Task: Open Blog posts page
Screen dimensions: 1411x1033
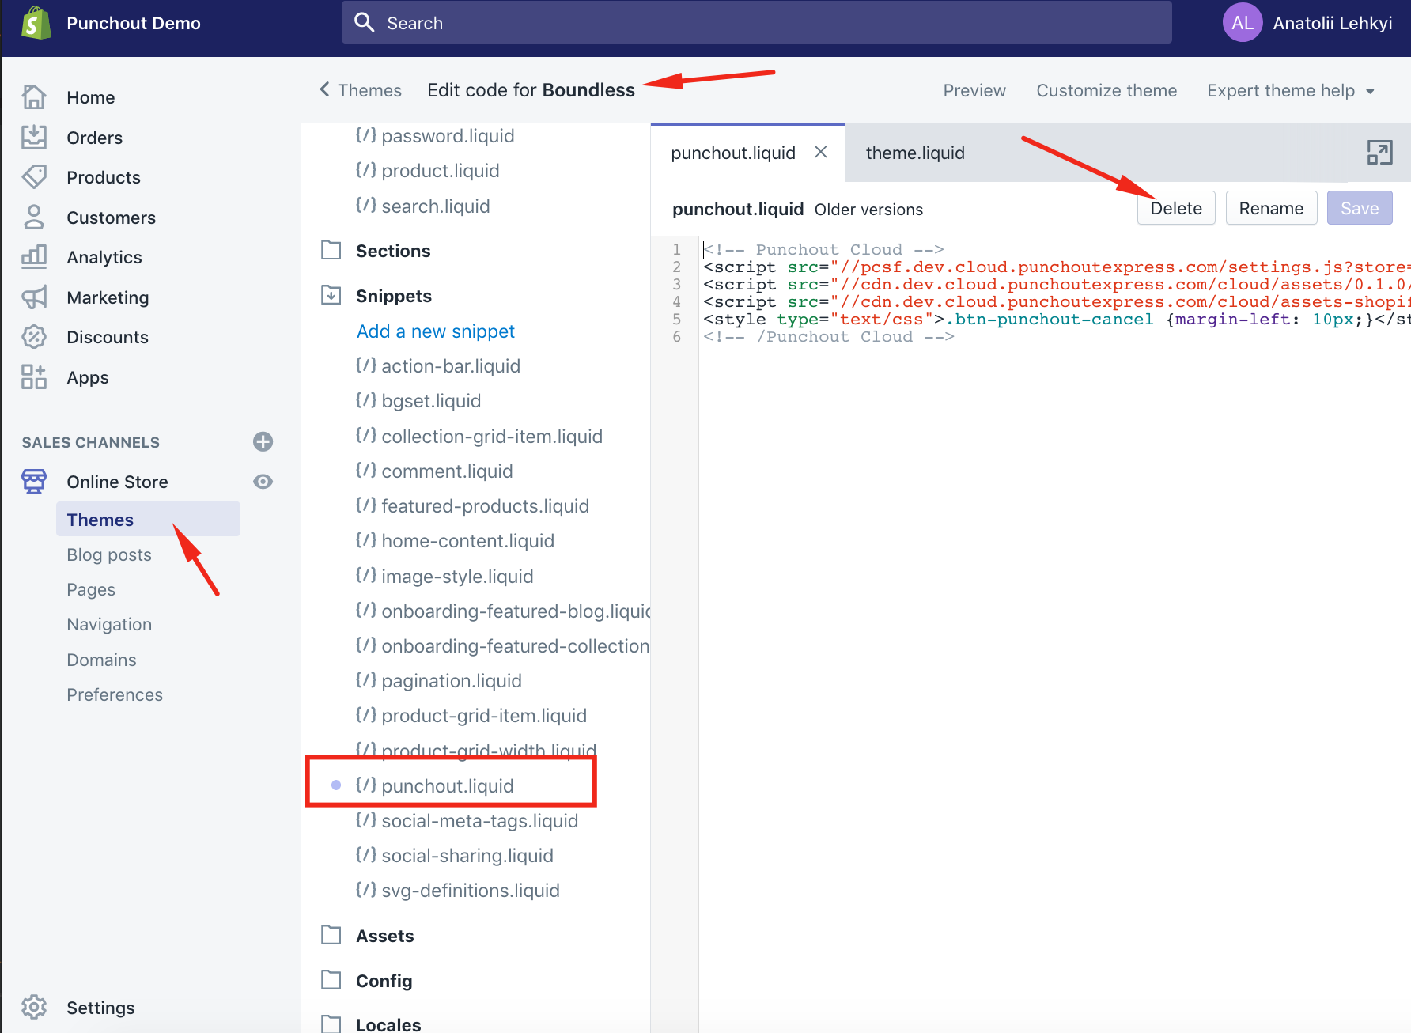Action: click(109, 554)
